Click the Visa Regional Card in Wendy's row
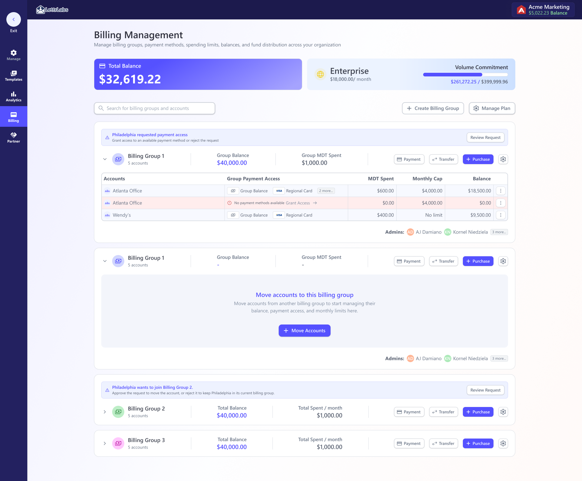Viewport: 582px width, 481px height. click(x=293, y=215)
